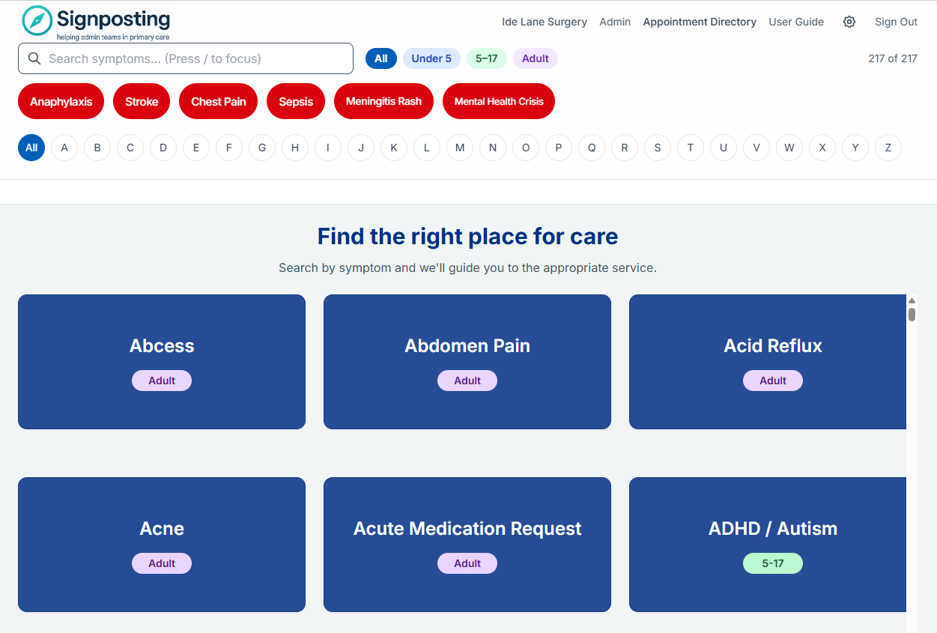The height and width of the screenshot is (633, 937).
Task: Click the Meningitis Rash button
Action: tap(383, 100)
